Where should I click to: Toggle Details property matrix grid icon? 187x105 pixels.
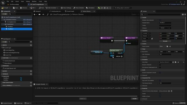click(x=183, y=14)
